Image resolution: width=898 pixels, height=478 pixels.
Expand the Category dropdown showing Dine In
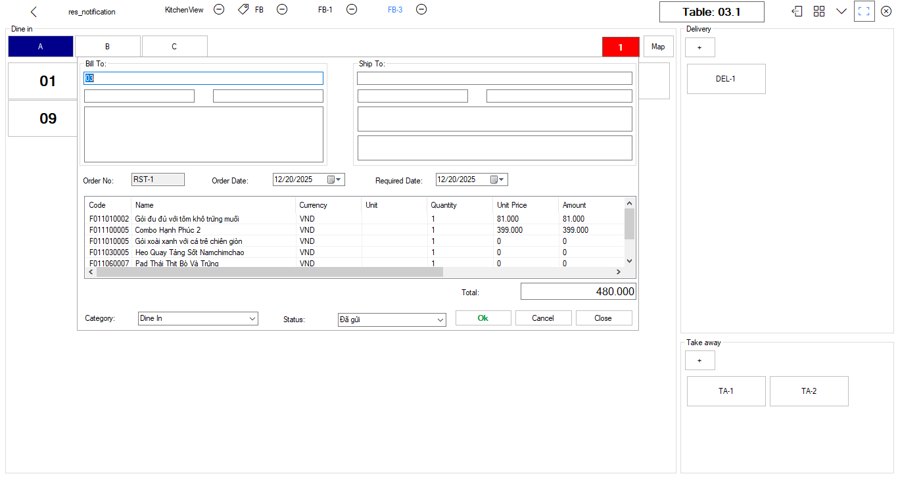click(252, 319)
